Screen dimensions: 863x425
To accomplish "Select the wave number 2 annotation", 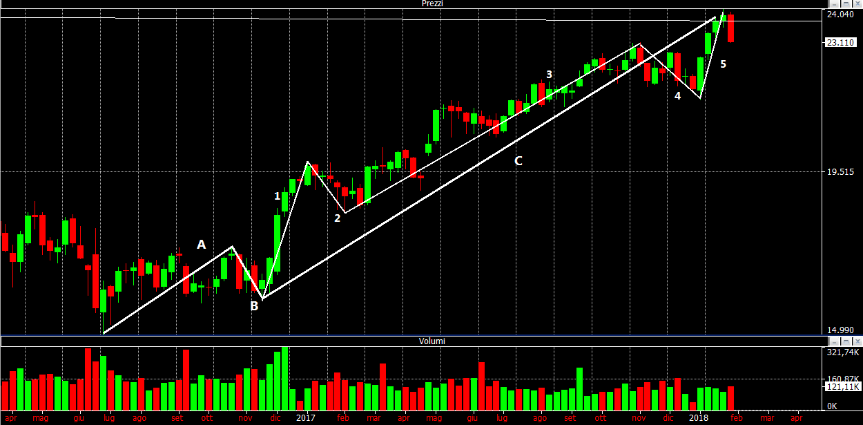I will pos(337,218).
